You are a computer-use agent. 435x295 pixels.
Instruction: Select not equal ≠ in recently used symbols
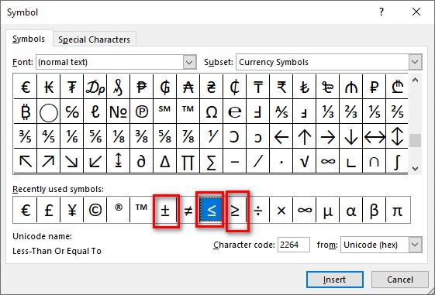point(188,210)
